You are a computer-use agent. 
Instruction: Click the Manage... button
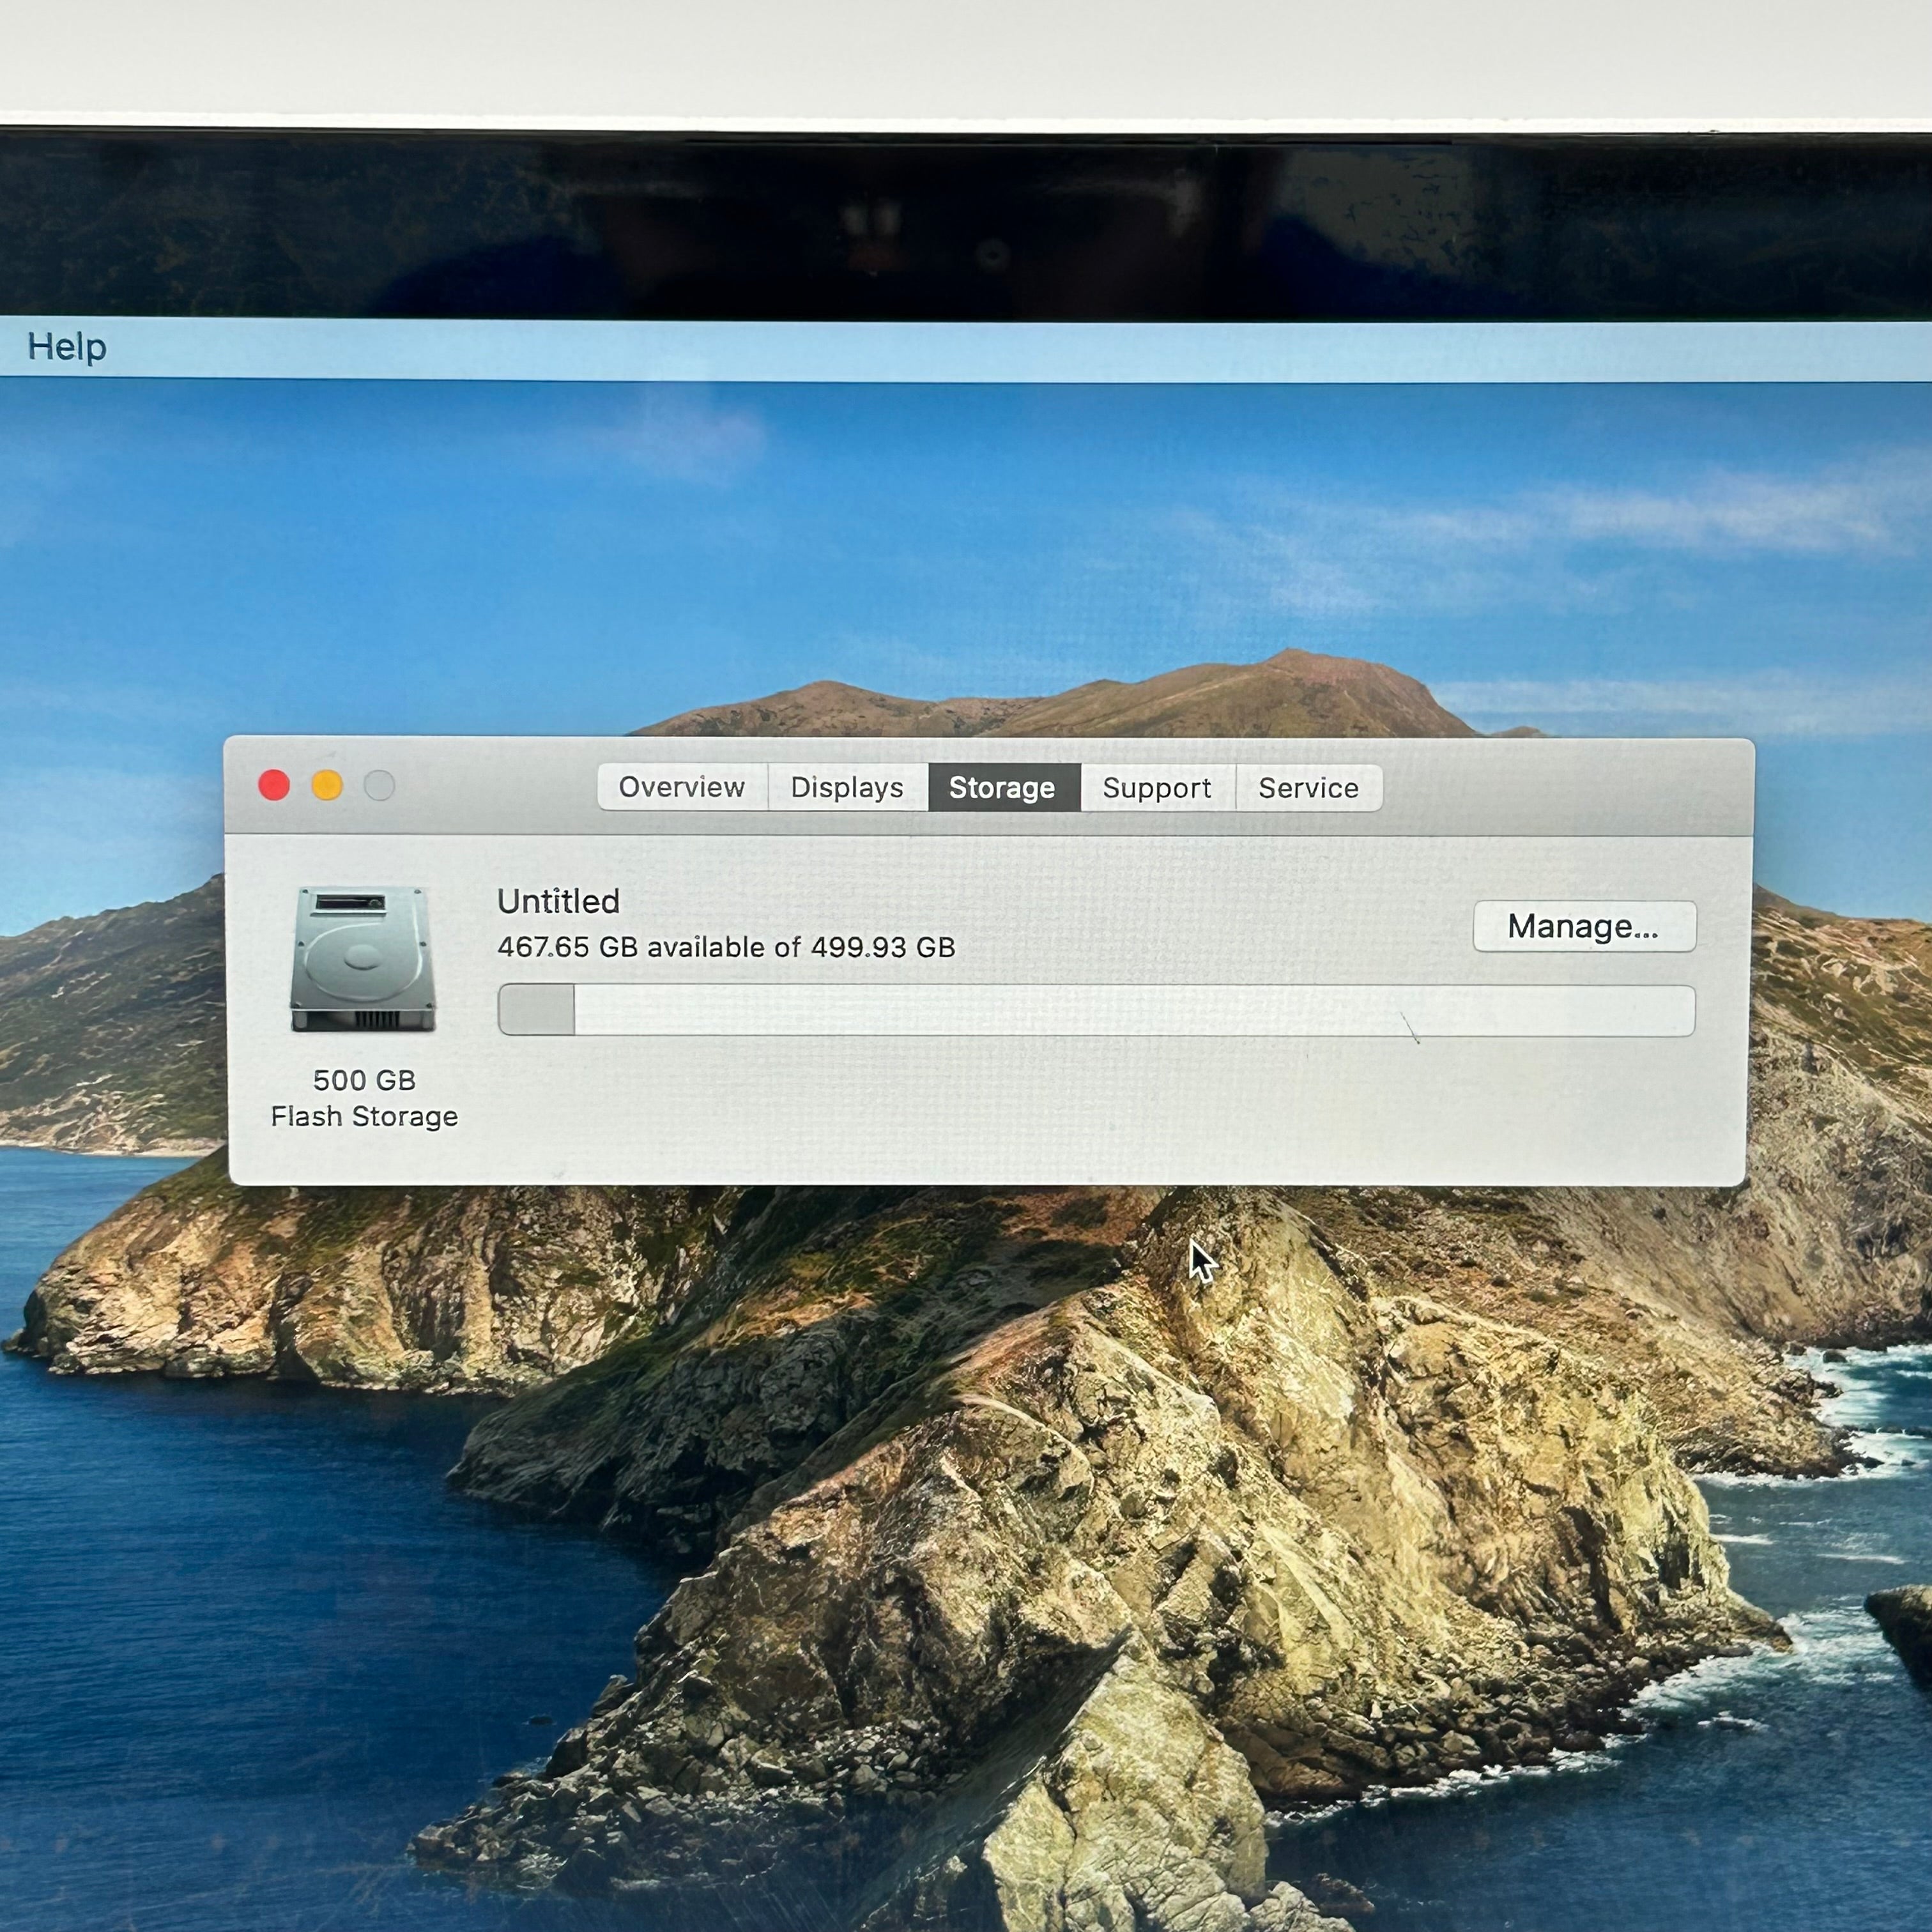pyautogui.click(x=1584, y=926)
